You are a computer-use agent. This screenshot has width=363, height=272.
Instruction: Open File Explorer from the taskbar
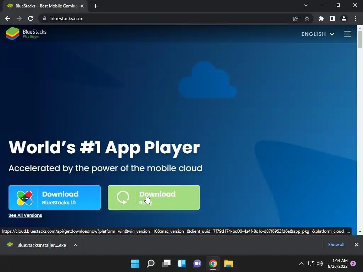coord(229,263)
